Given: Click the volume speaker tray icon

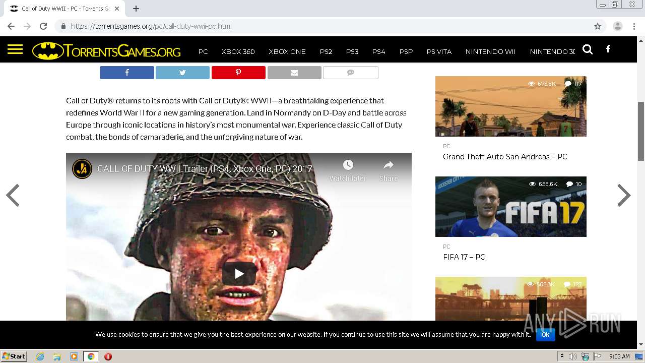Looking at the screenshot, I should [573, 356].
